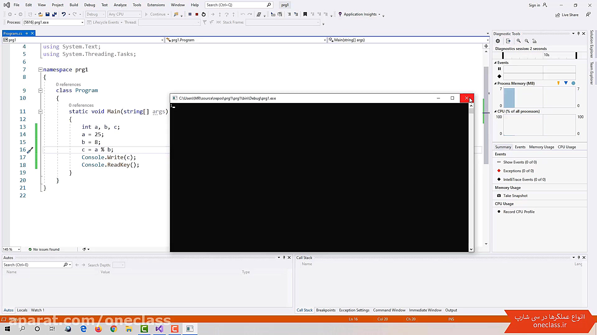Open the Analyze menu
This screenshot has width=597, height=335.
point(120,5)
